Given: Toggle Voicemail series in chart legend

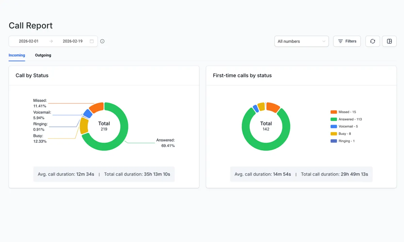Looking at the screenshot, I should coord(344,127).
